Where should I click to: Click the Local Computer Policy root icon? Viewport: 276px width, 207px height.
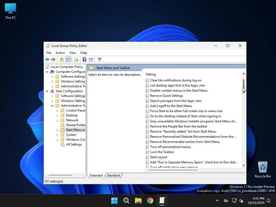47,67
